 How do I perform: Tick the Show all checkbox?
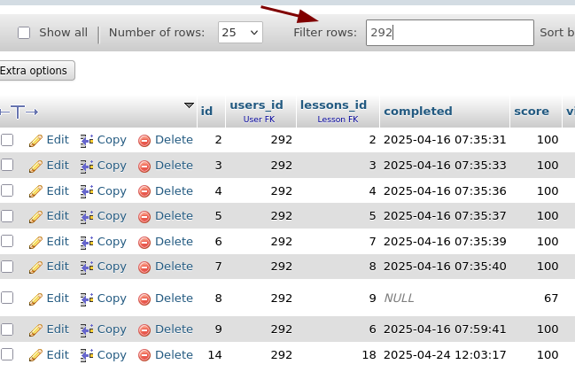[x=24, y=33]
